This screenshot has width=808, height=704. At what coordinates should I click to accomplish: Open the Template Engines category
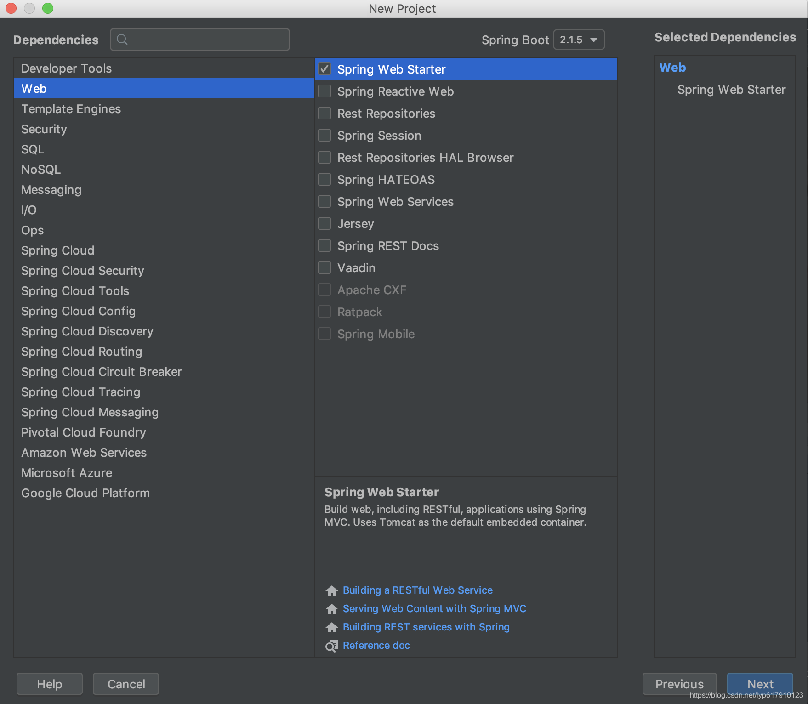(x=164, y=109)
